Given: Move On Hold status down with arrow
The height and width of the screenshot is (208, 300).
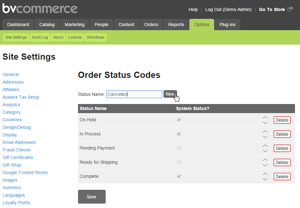Looking at the screenshot, I should [x=265, y=123].
